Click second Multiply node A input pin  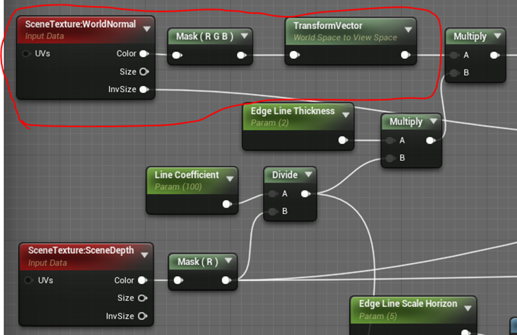(x=390, y=141)
